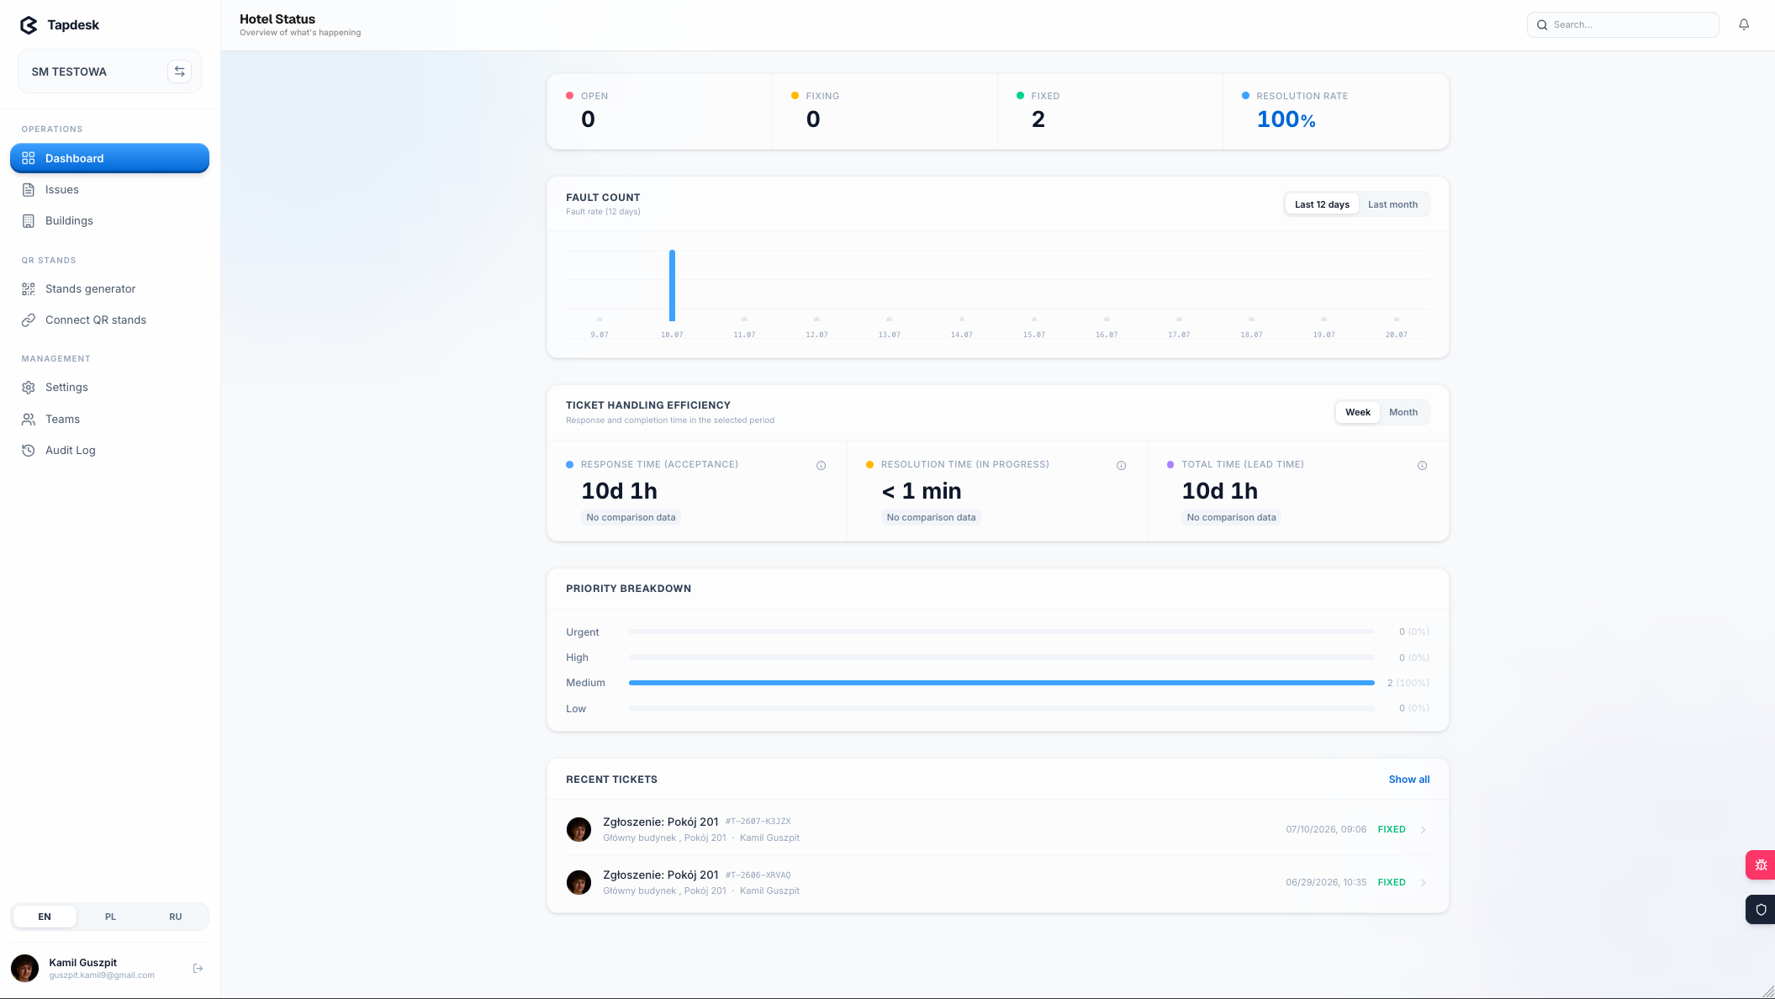The image size is (1775, 999).
Task: Click the Low priority progress bar
Action: [1001, 709]
